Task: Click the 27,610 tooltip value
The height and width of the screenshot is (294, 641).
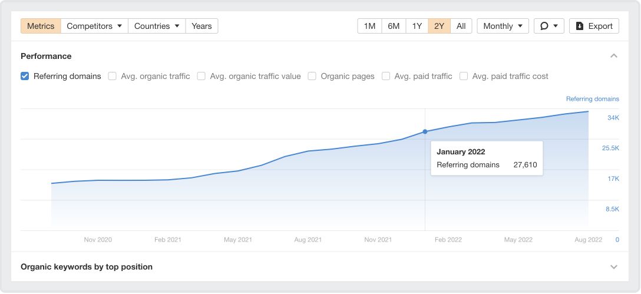Action: coord(526,165)
